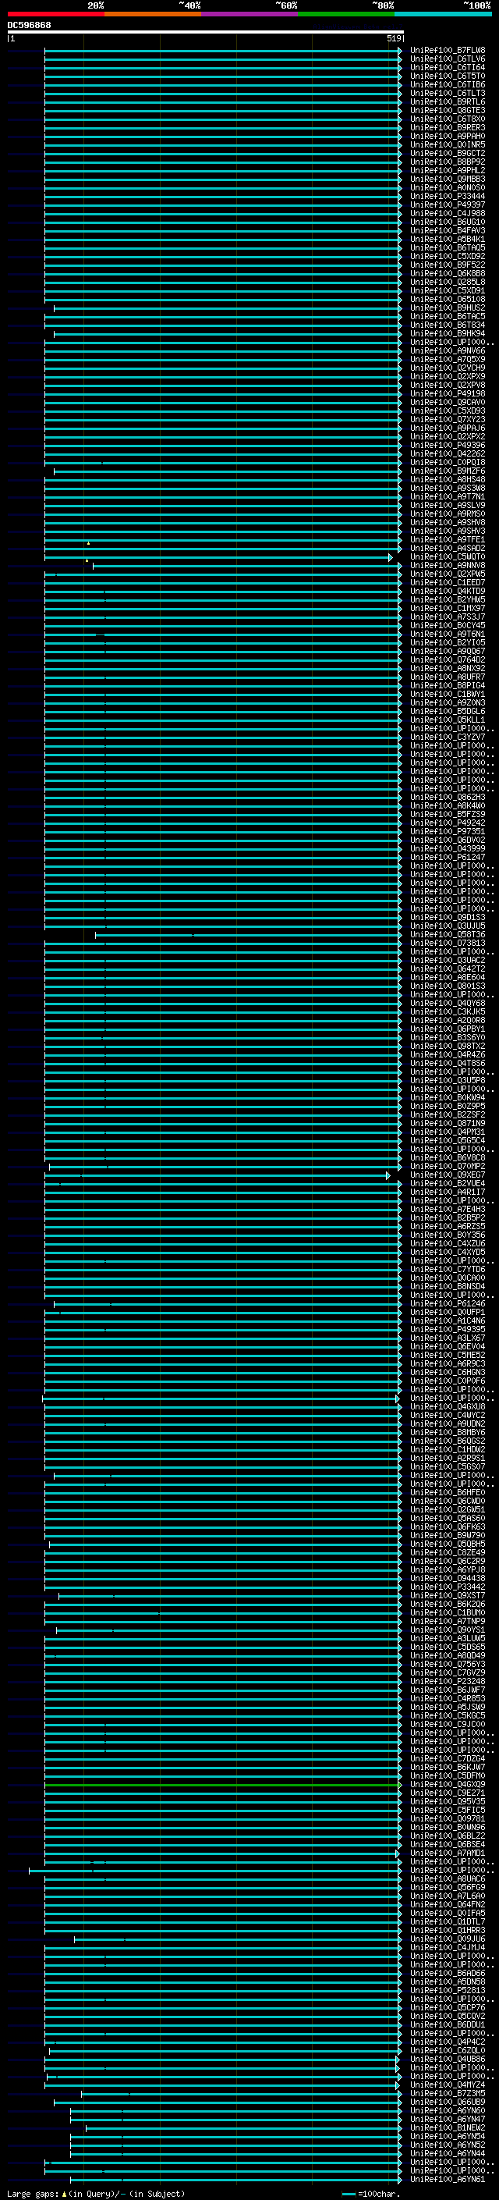The width and height of the screenshot is (499, 2200).
Task: Select hit UniRef100_A5B4K1
Action: (448, 239)
